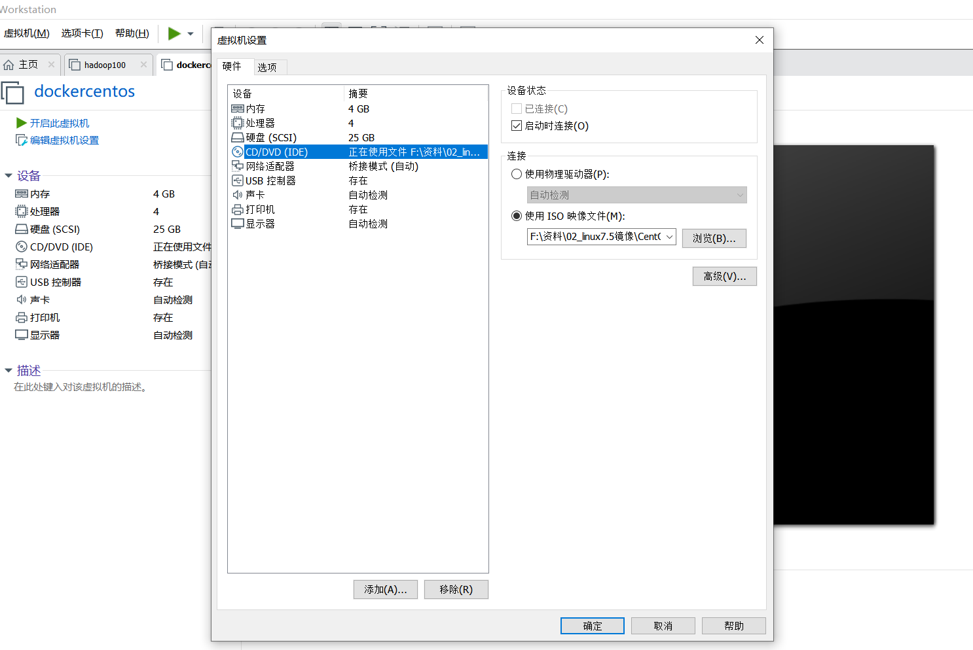
Task: Click the 摘要 column header in the dialog
Action: [x=416, y=94]
